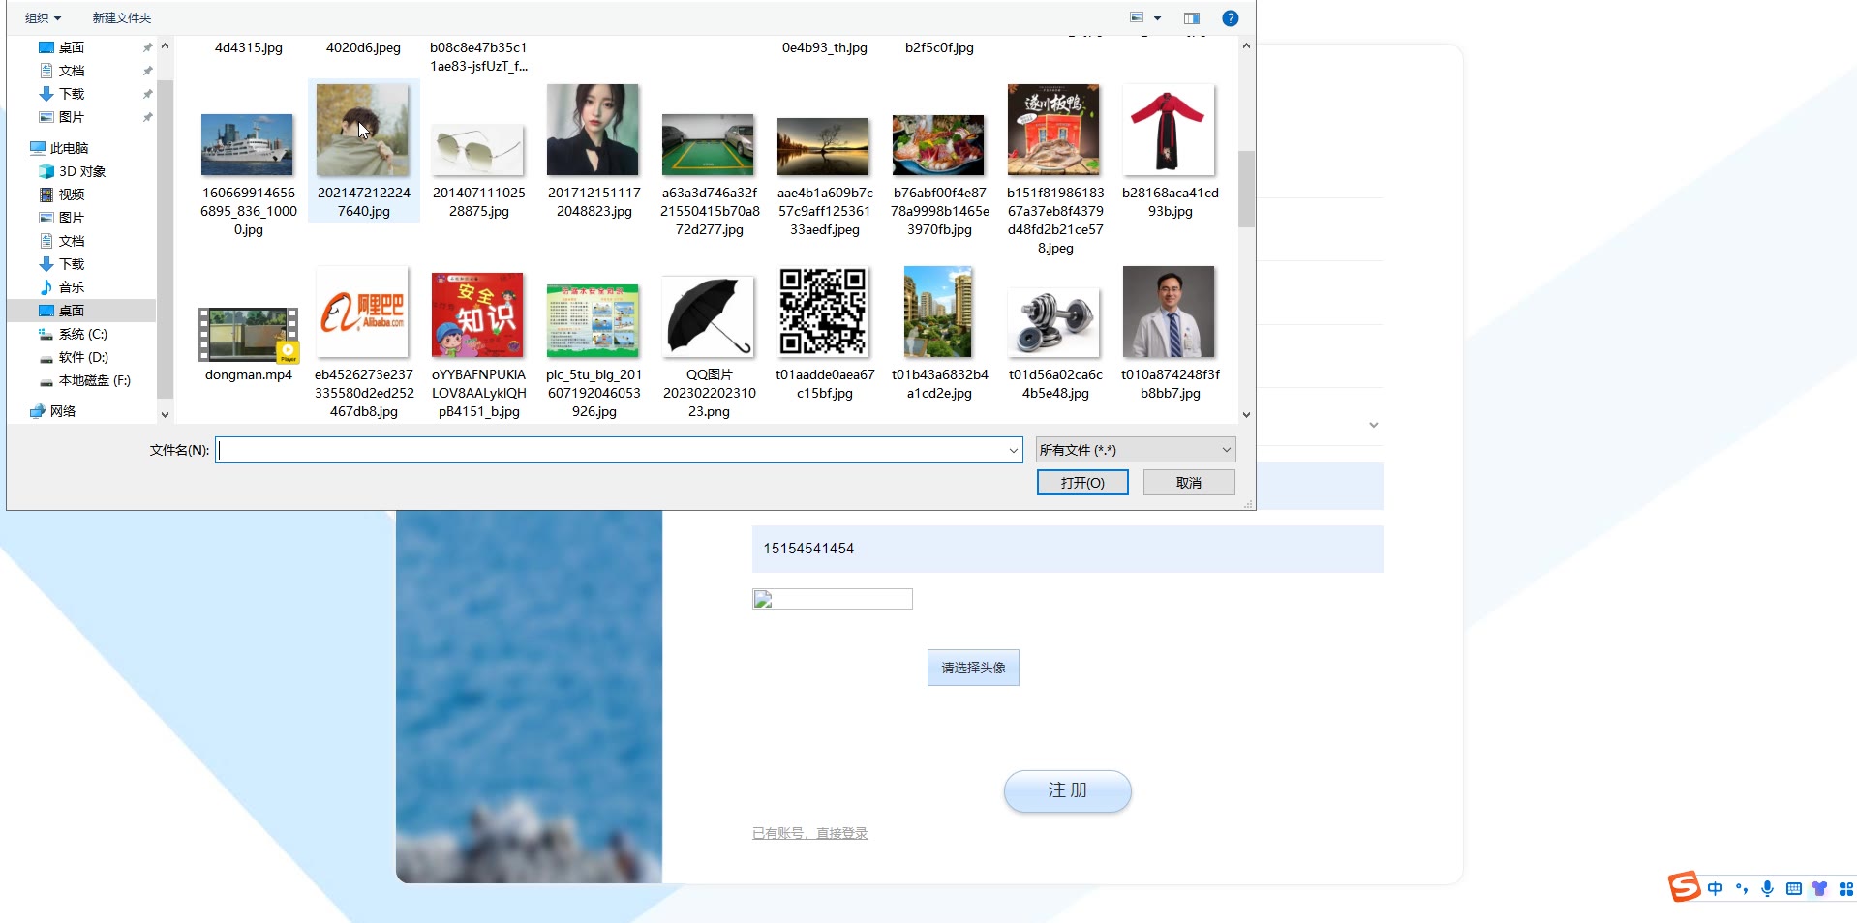Select the highlighted 桌面 under 此电脑

81,311
